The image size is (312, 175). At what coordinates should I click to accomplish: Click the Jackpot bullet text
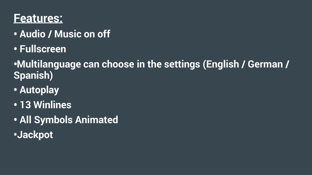click(x=35, y=135)
